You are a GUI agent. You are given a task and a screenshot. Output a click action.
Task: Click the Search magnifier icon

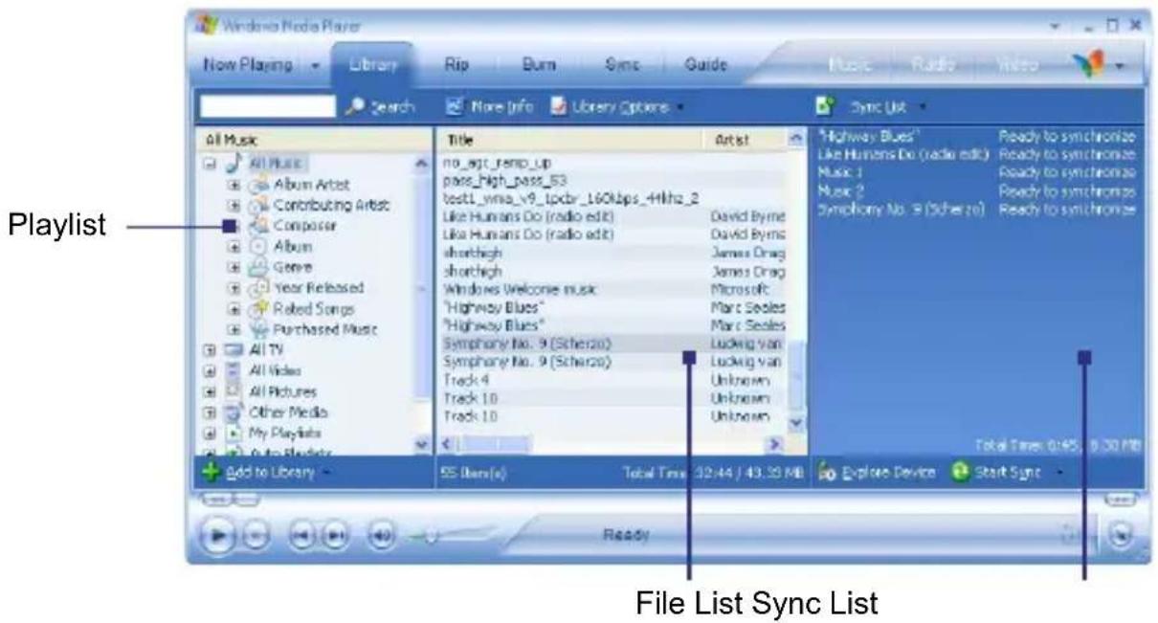coord(353,106)
